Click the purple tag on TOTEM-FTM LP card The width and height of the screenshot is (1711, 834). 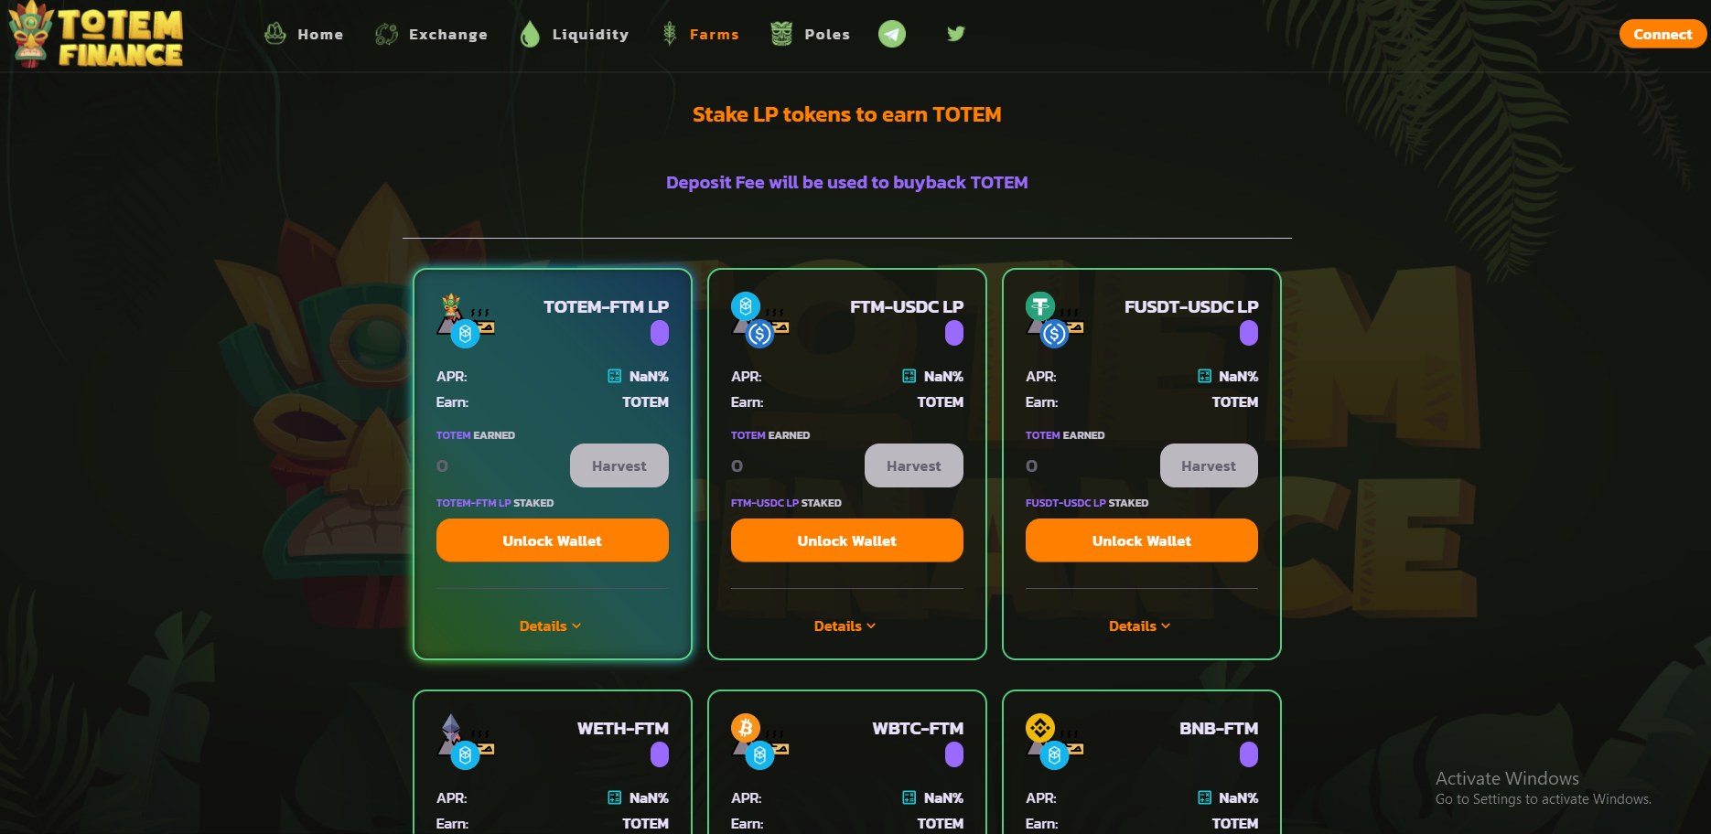[x=660, y=333]
